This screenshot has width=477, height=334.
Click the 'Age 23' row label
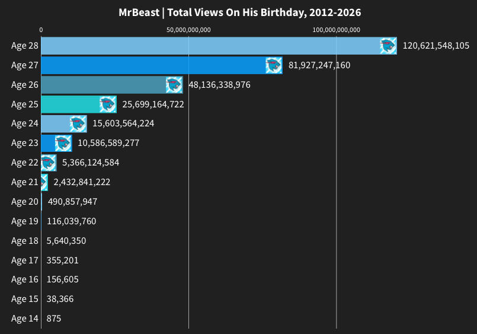(25, 143)
